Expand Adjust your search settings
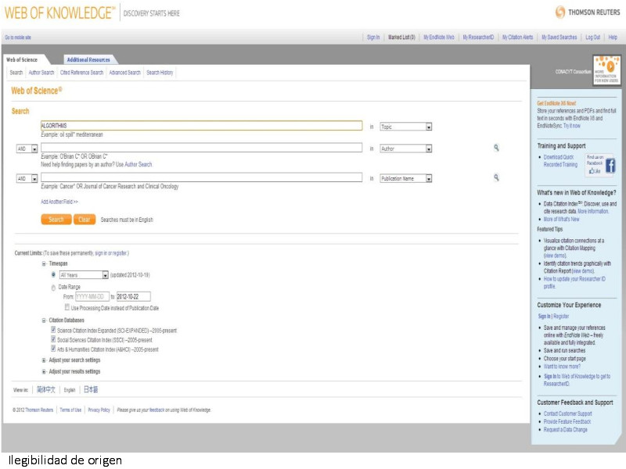The height and width of the screenshot is (469, 626). (x=44, y=360)
